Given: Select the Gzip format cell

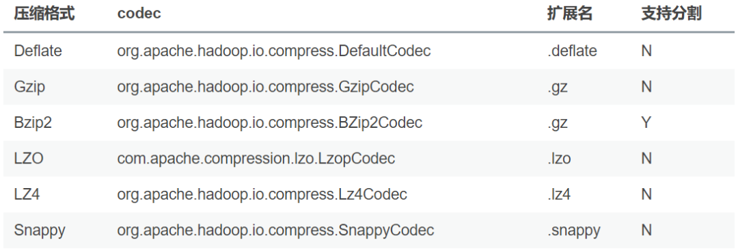Looking at the screenshot, I should tap(29, 87).
